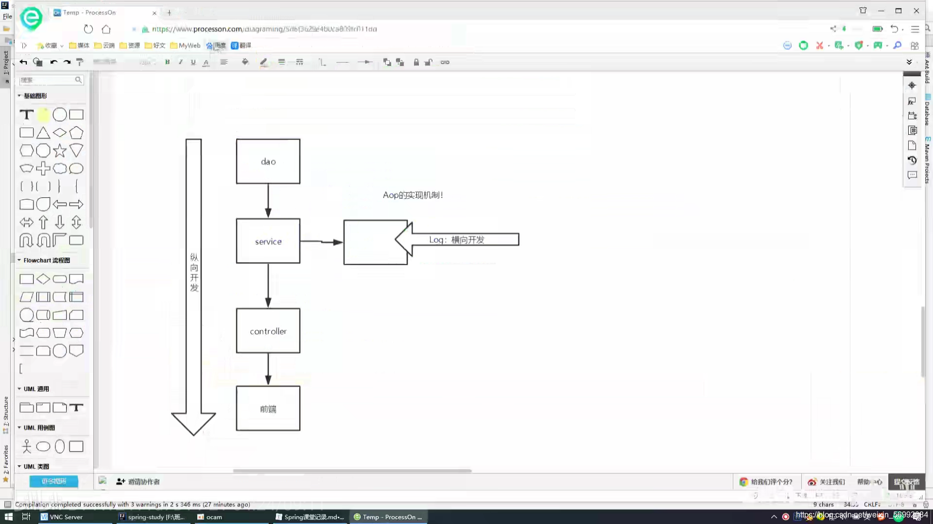Open the comments speech bubble icon
The width and height of the screenshot is (933, 524).
click(x=912, y=175)
